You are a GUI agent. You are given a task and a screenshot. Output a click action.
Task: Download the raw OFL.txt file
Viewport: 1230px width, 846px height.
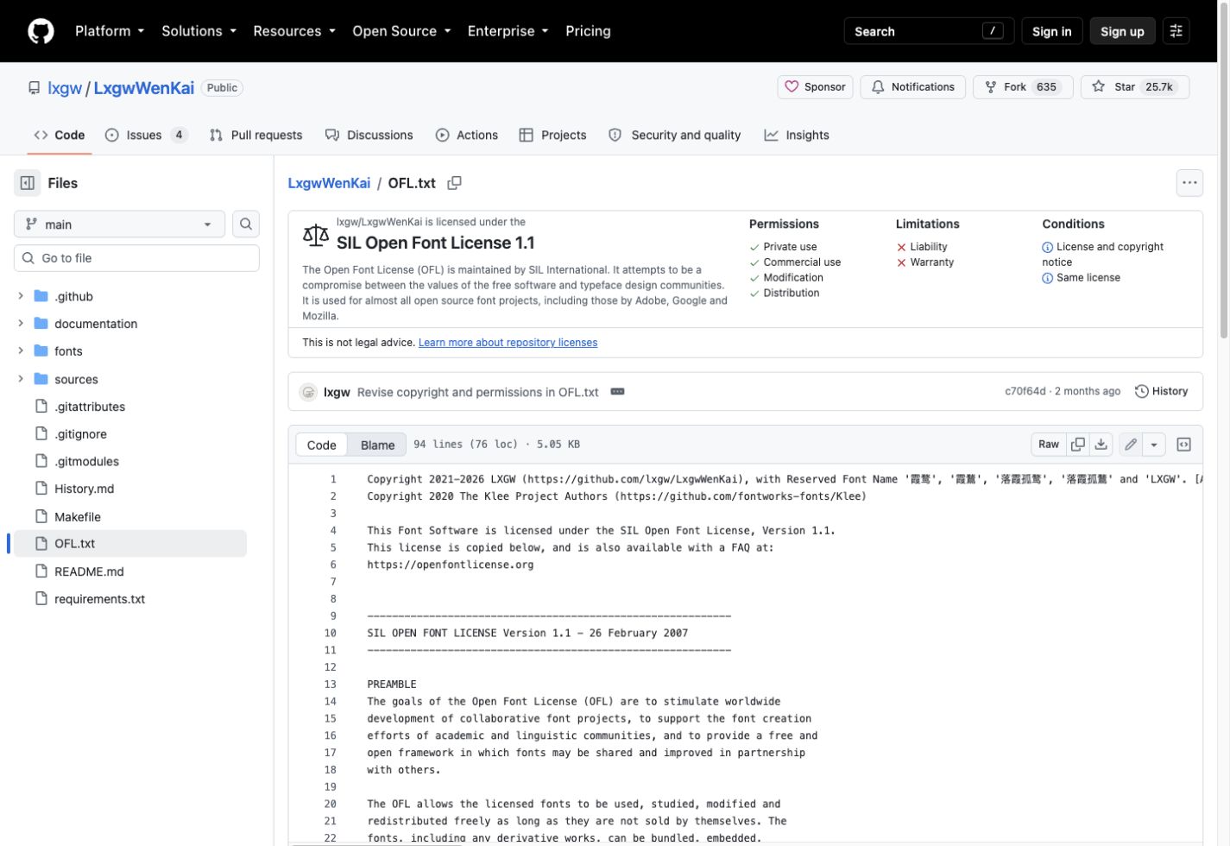(x=1101, y=445)
